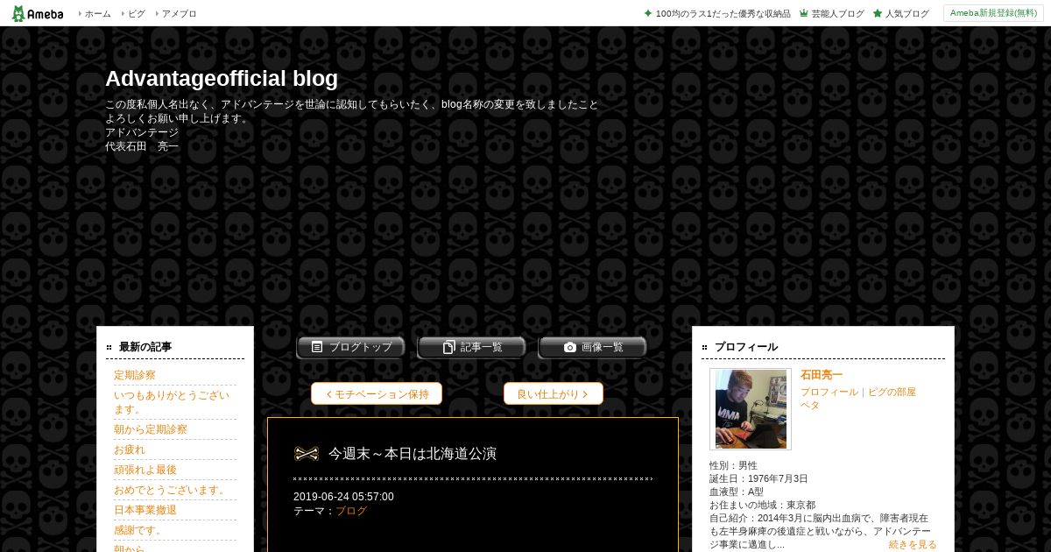Open the 記事一覧 tab

471,347
